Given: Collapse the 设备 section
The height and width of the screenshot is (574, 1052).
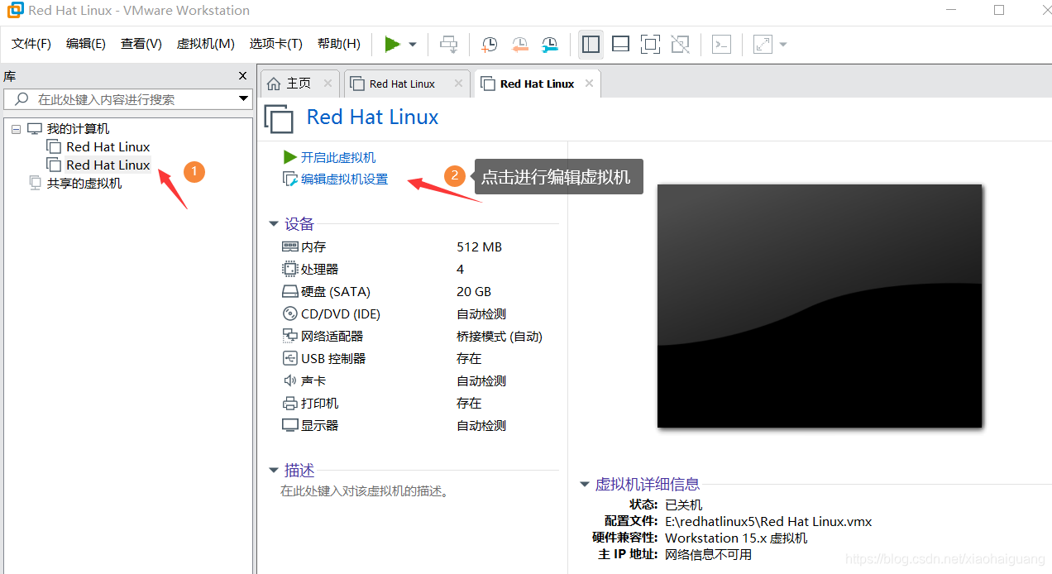Looking at the screenshot, I should click(x=274, y=224).
